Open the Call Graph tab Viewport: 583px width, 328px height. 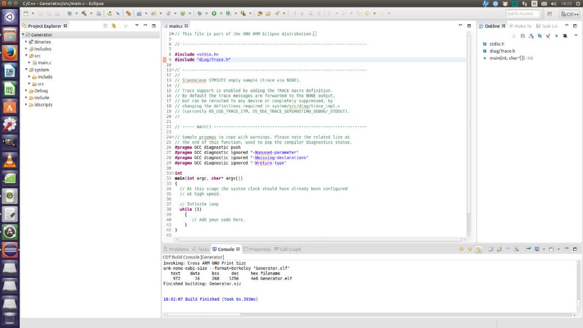(288, 249)
